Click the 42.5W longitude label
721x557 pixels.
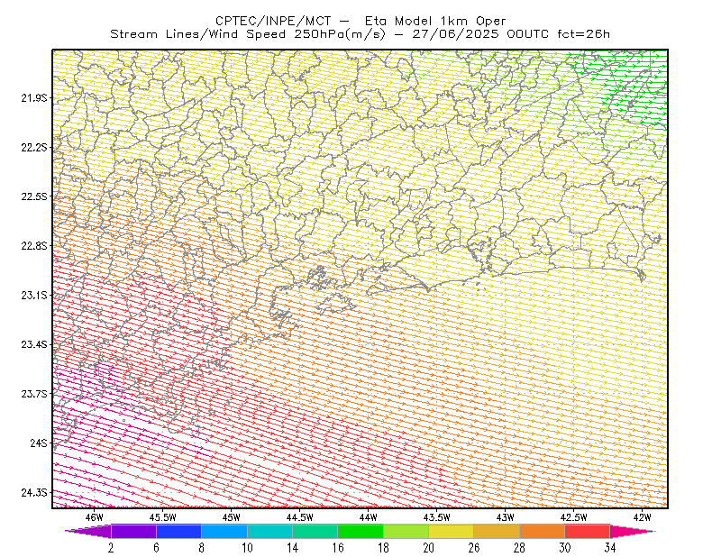click(x=574, y=517)
